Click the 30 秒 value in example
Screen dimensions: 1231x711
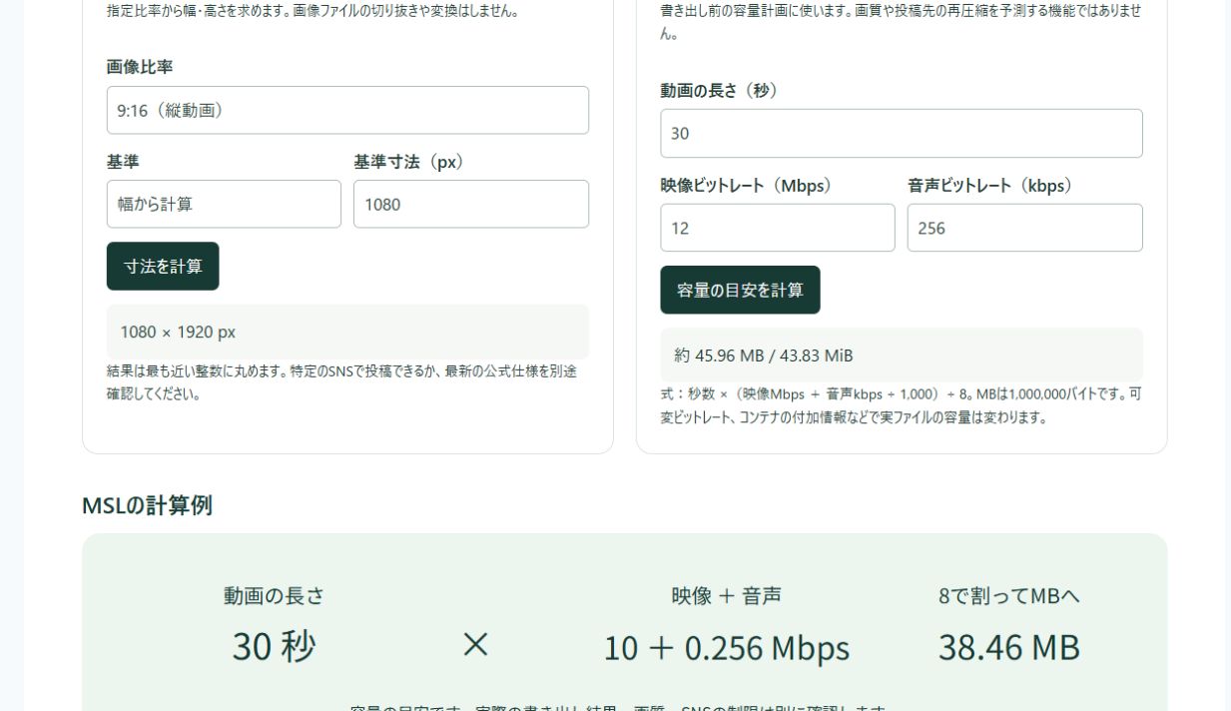coord(275,647)
